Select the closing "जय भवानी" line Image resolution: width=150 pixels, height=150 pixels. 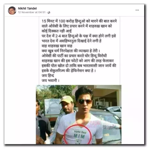coord(50,81)
